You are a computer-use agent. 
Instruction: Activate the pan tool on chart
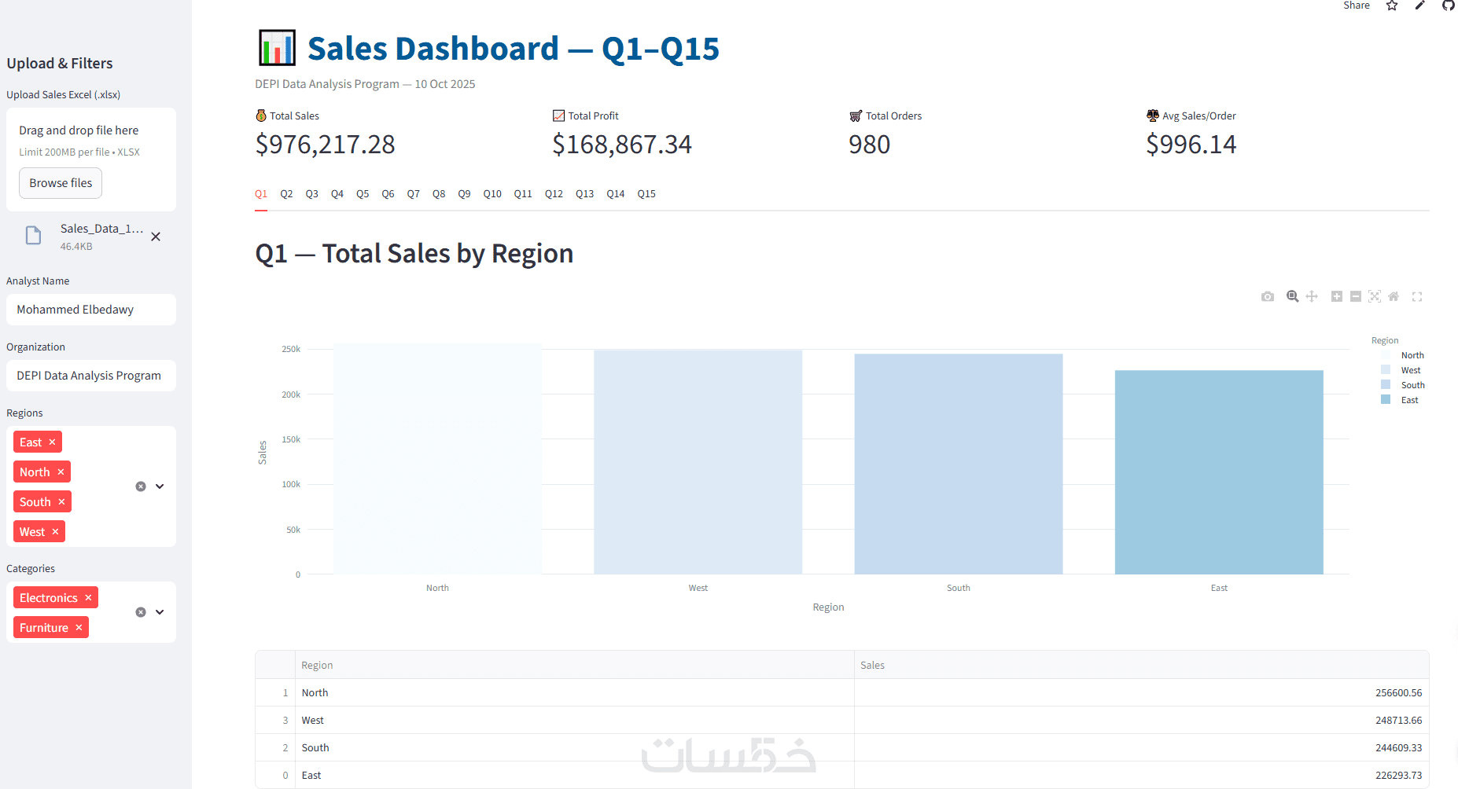point(1312,297)
